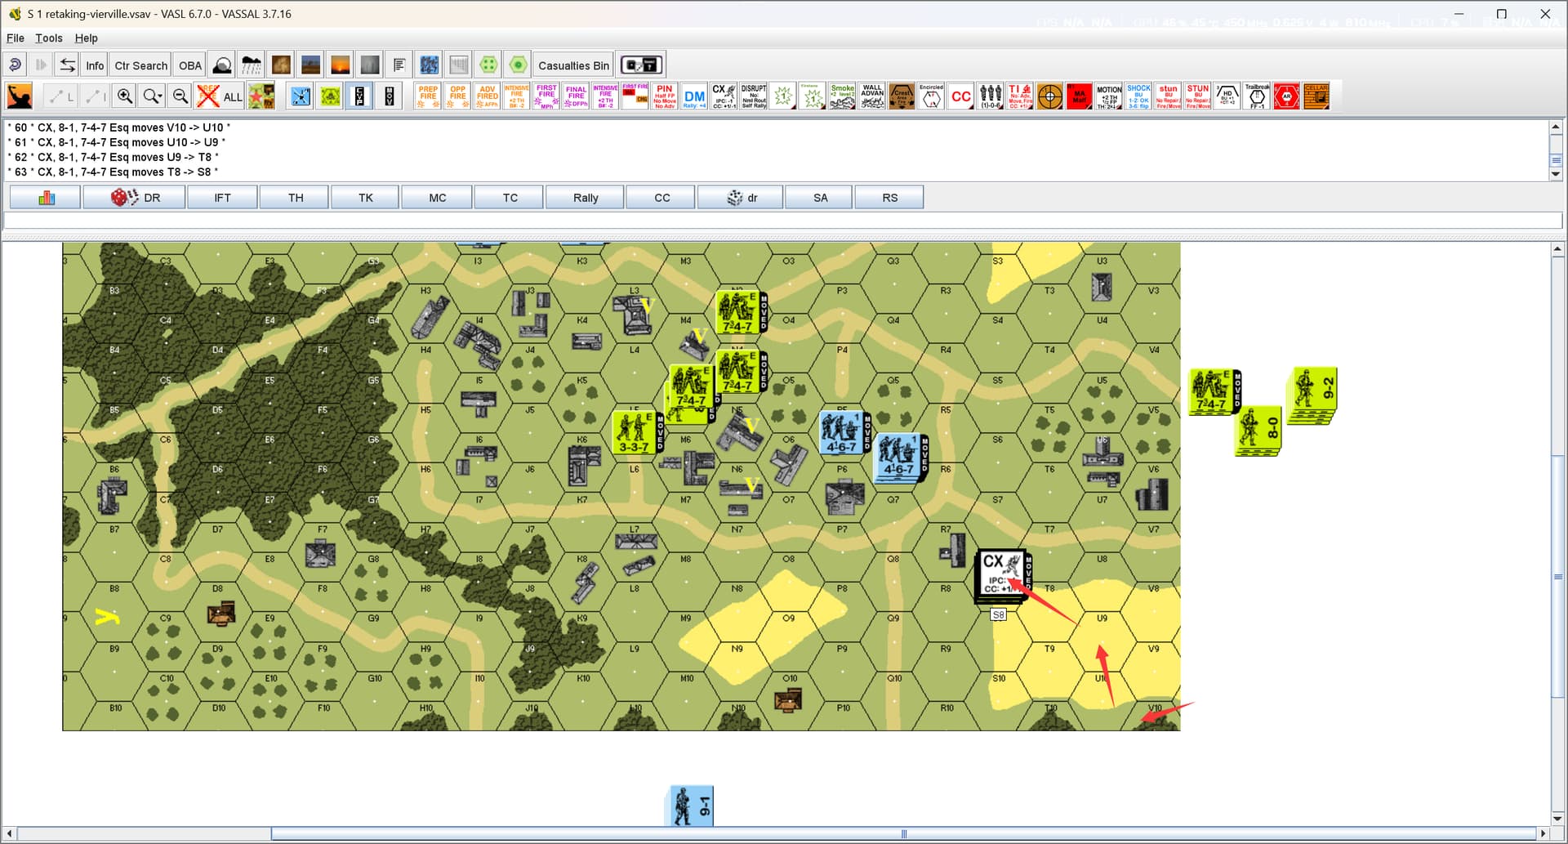
Task: Click map scroll up arrow
Action: point(1557,248)
